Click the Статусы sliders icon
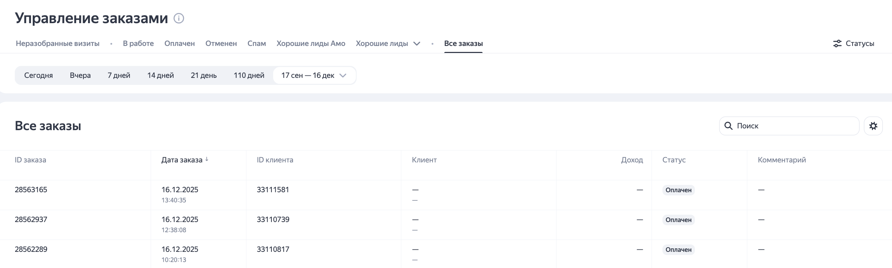 coord(837,43)
